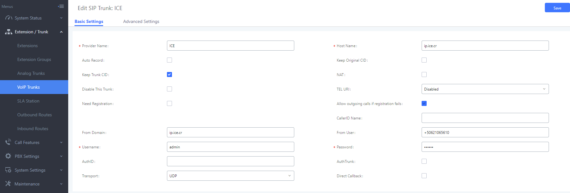Expand the System Status menu chevron
The height and width of the screenshot is (193, 570).
point(61,18)
